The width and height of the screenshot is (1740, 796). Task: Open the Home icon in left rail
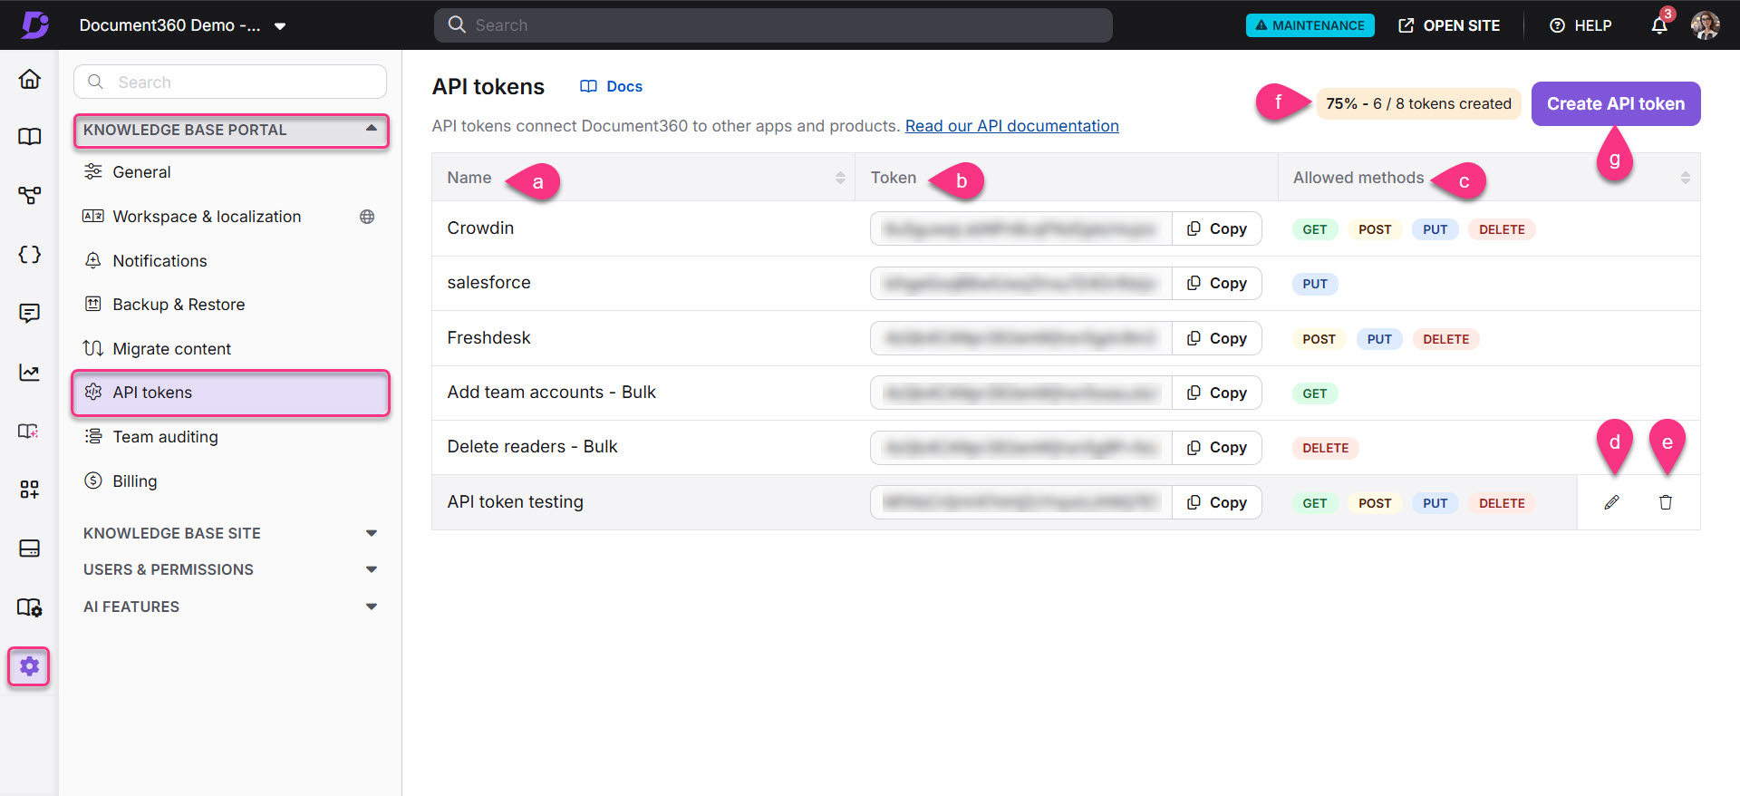tap(30, 80)
